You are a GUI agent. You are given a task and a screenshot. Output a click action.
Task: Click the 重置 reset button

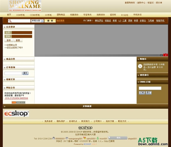pos(18,40)
